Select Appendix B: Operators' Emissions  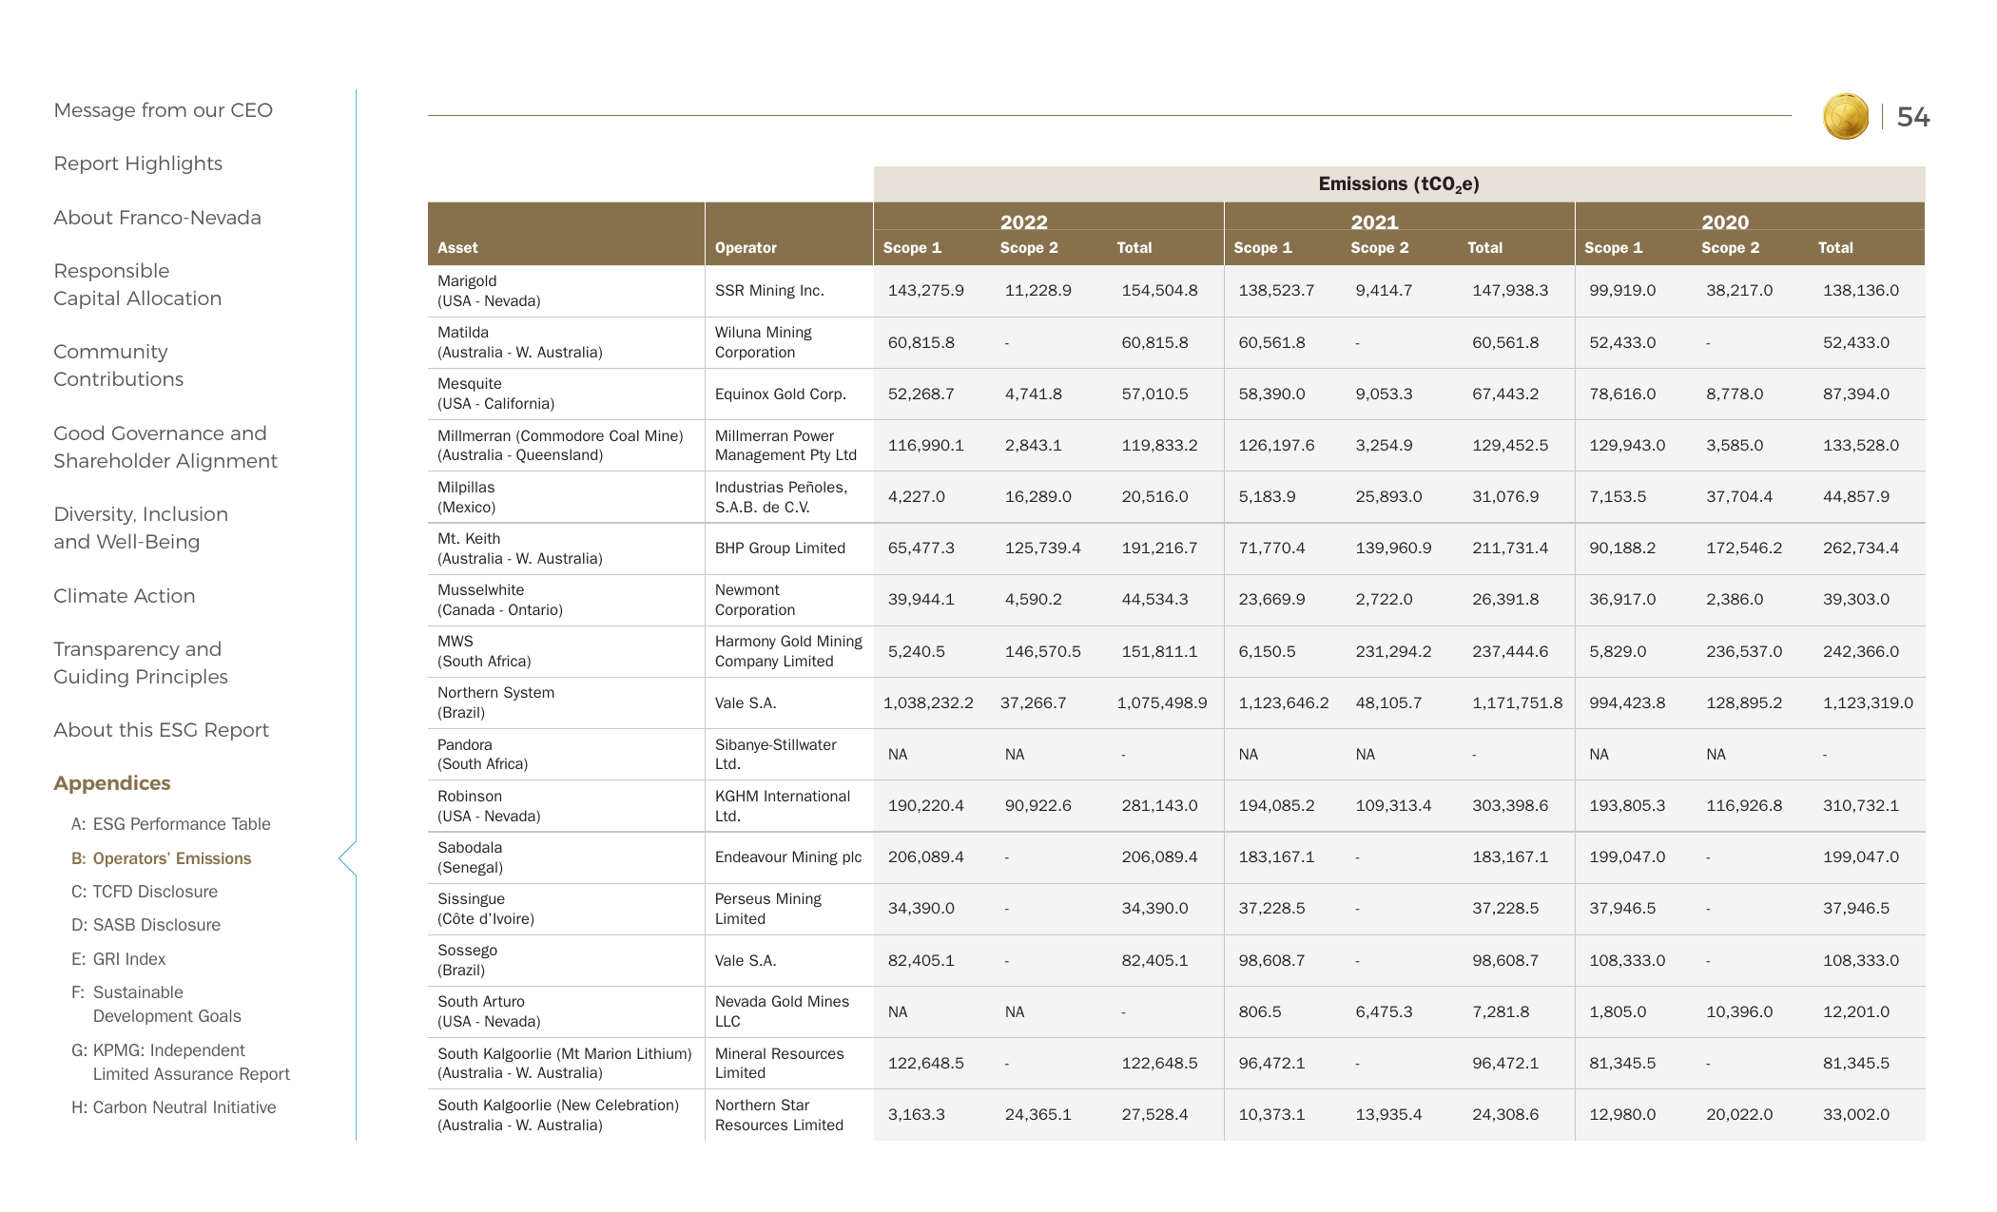[x=162, y=858]
